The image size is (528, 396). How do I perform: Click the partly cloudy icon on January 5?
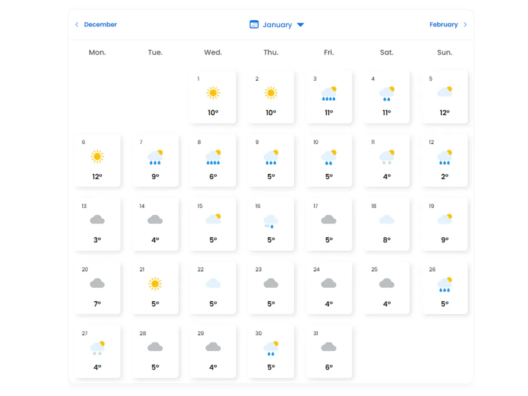(x=444, y=92)
